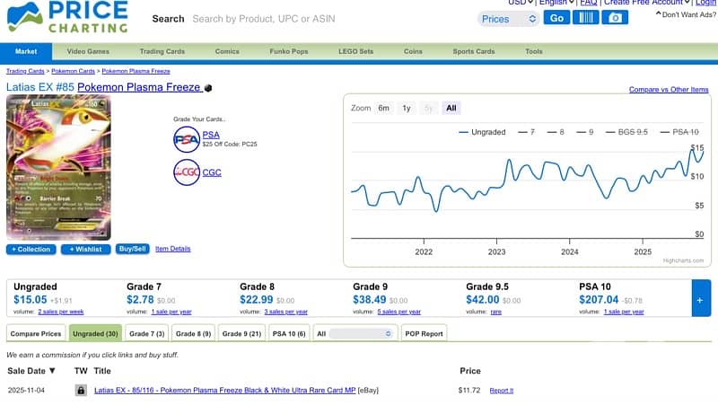Open the PSA grading logo link

186,138
